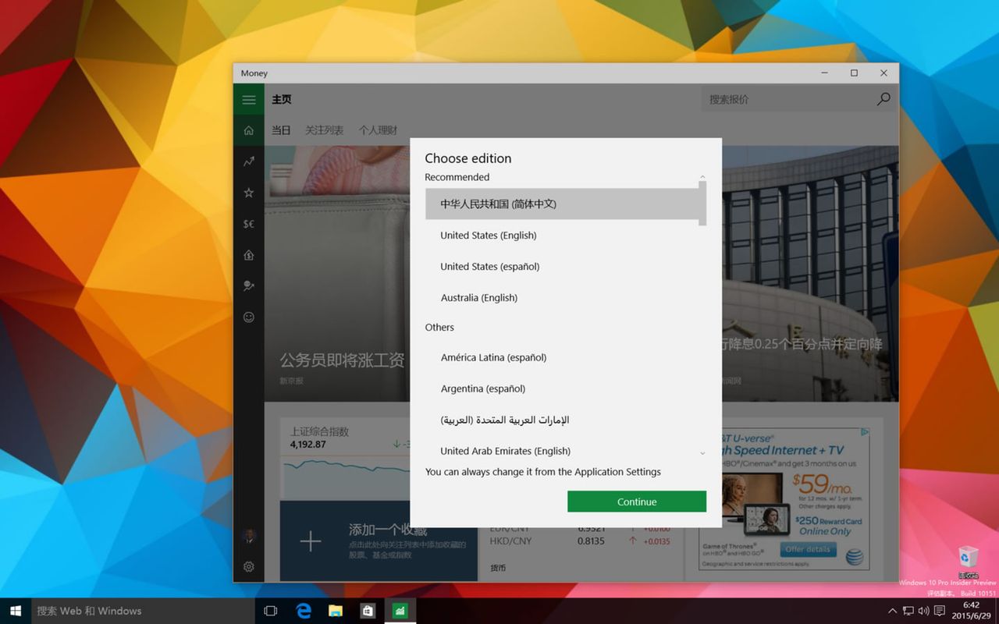Select the Home icon in sidebar
The width and height of the screenshot is (999, 624).
coord(248,130)
